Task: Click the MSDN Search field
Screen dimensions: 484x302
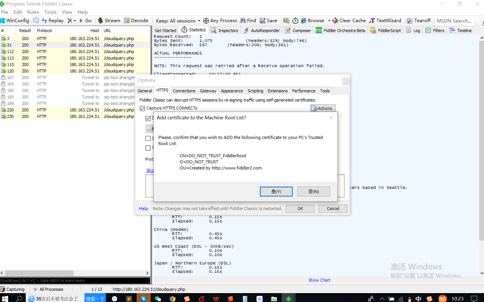Action: pos(454,21)
